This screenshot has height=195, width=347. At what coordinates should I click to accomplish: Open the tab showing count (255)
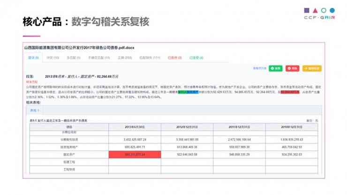(x=125, y=58)
